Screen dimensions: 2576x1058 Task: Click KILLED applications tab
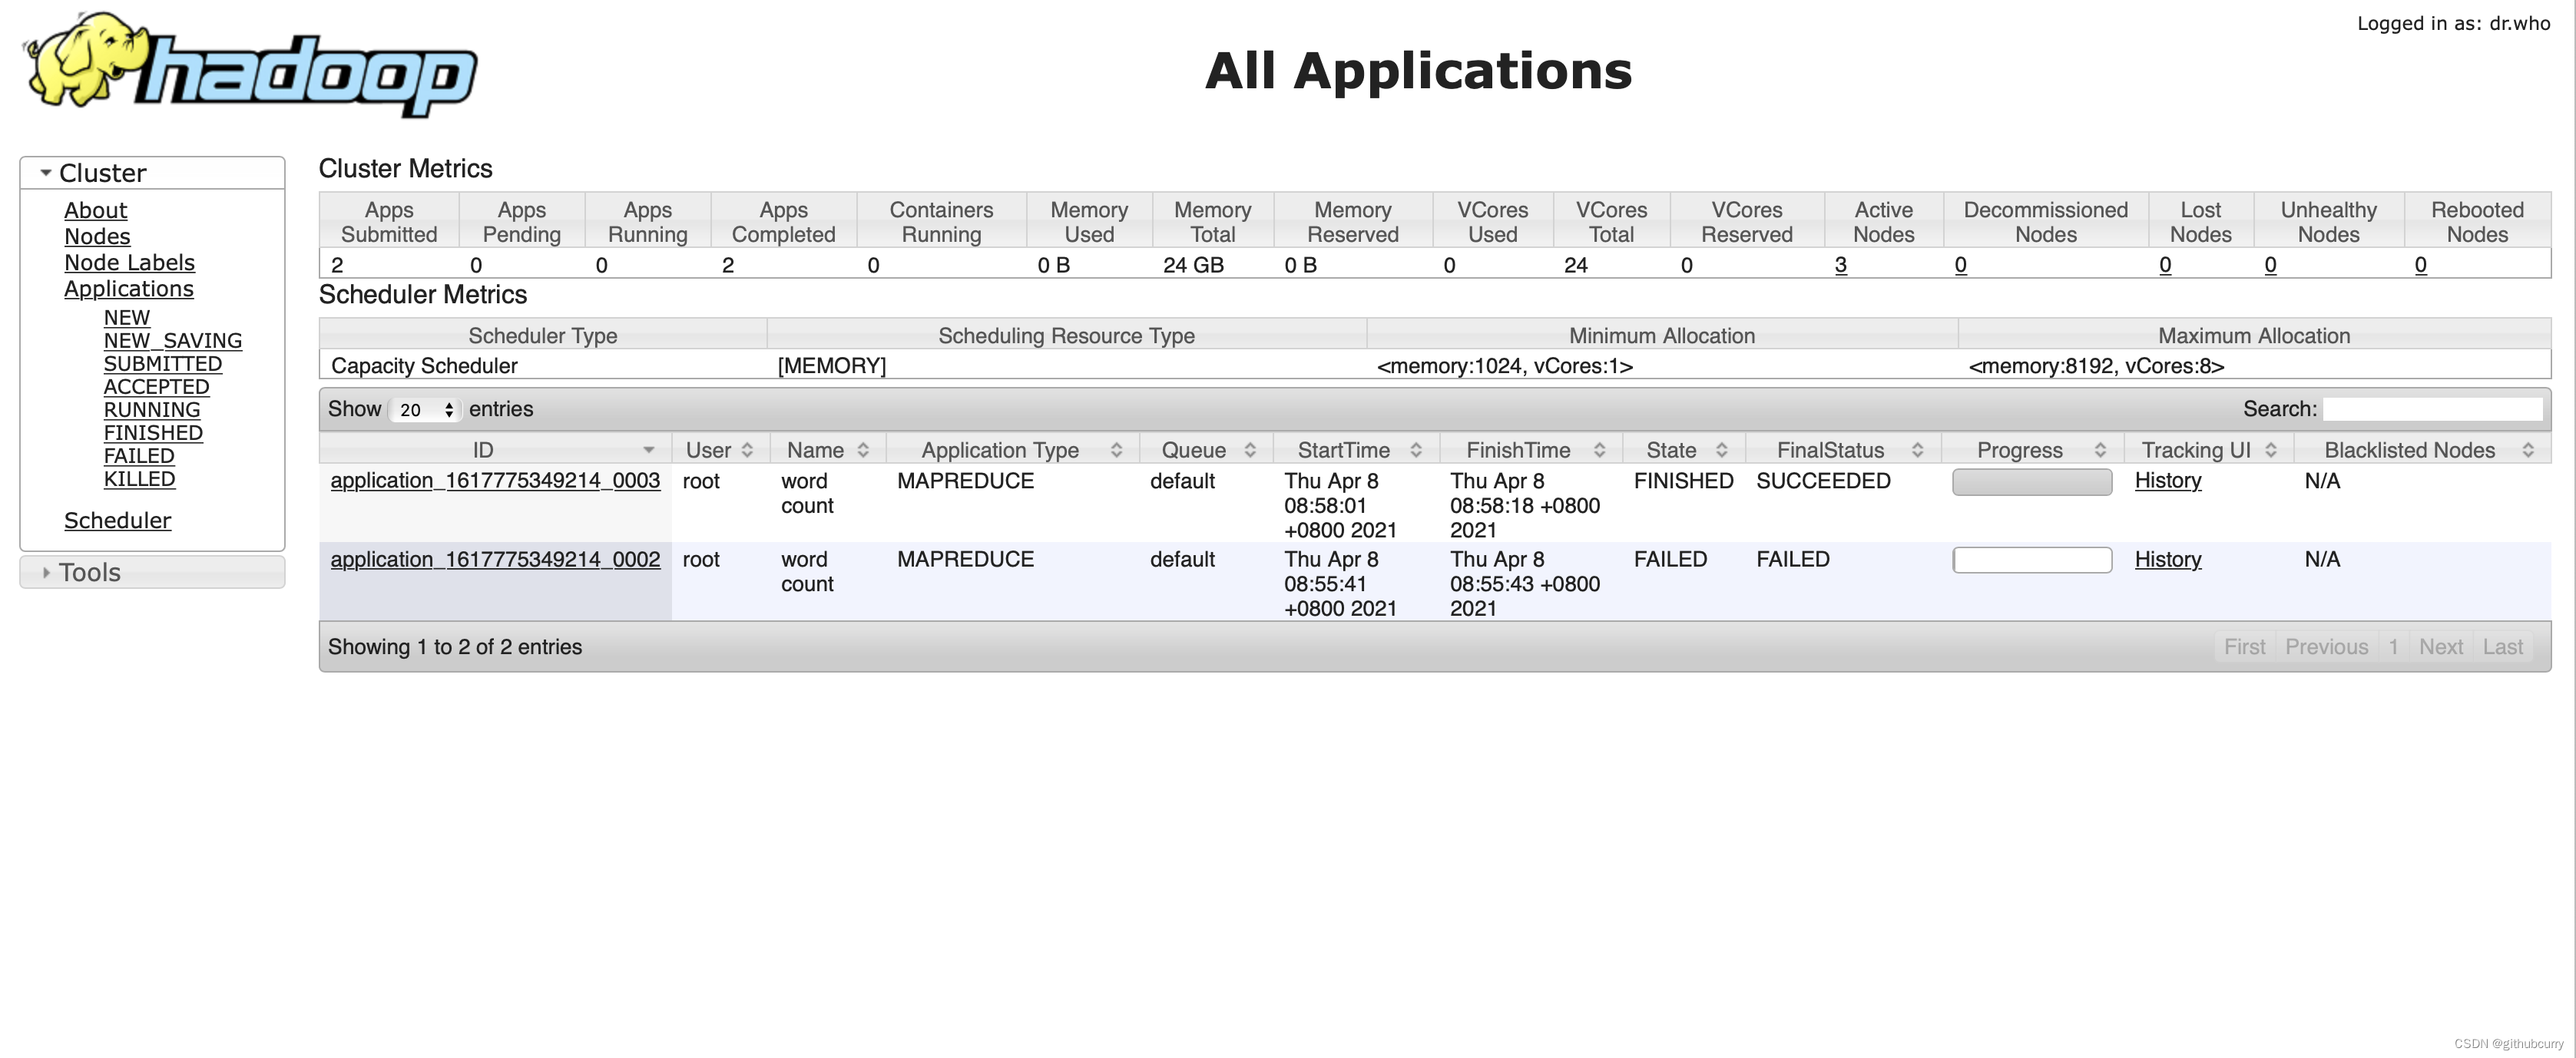click(x=138, y=478)
